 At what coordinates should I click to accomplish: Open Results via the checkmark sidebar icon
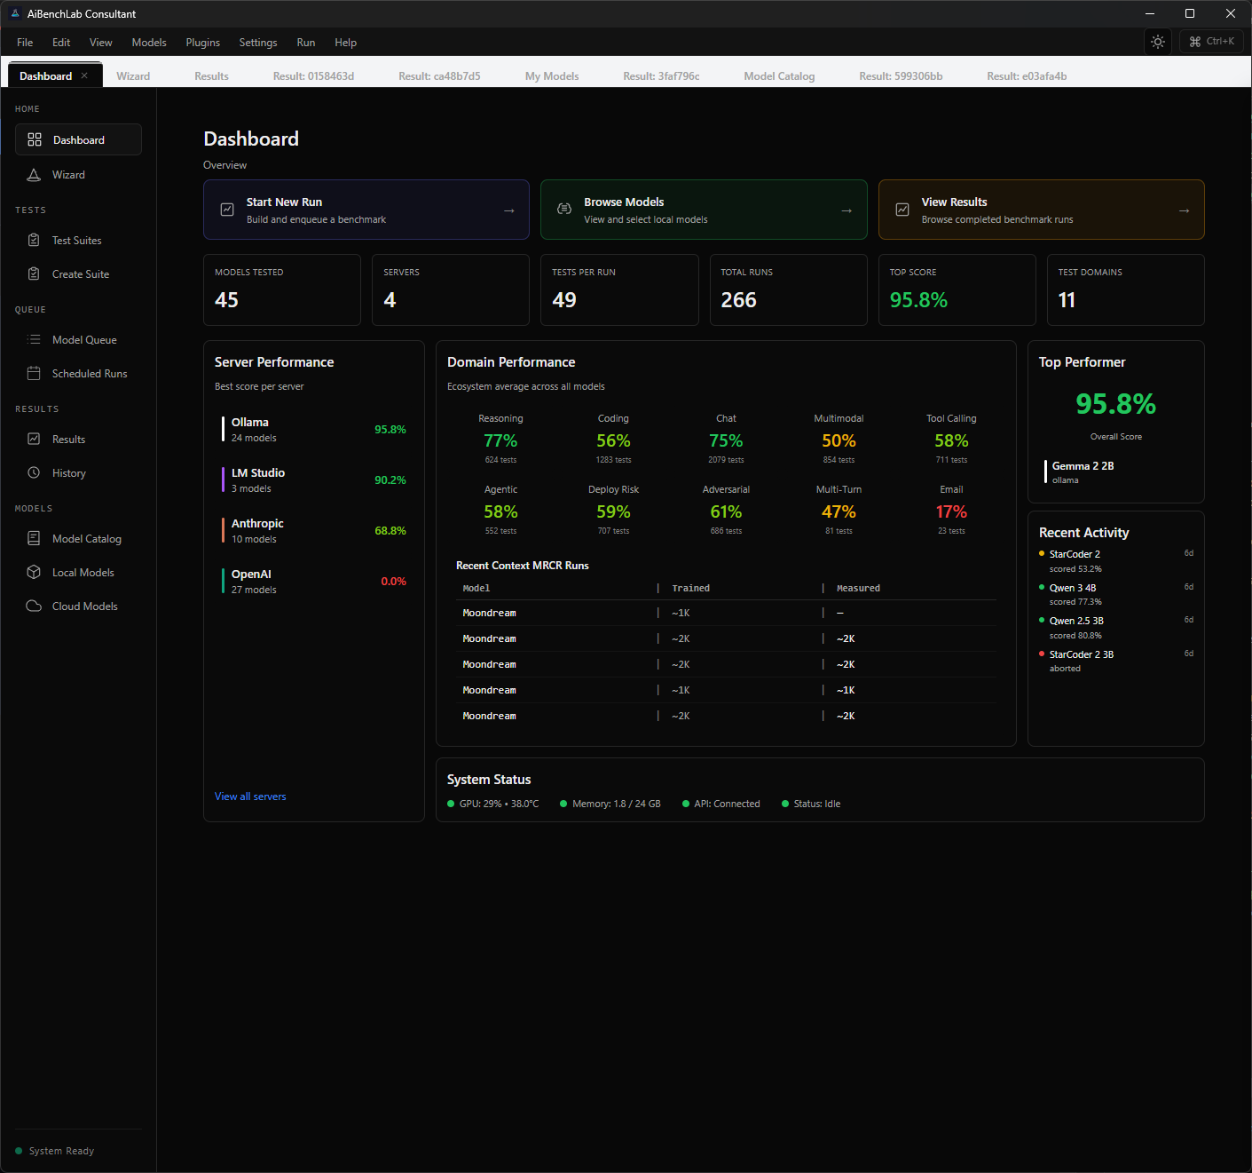coord(34,439)
